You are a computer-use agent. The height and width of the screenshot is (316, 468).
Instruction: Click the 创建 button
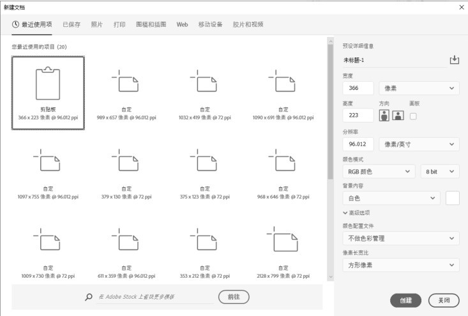(405, 300)
